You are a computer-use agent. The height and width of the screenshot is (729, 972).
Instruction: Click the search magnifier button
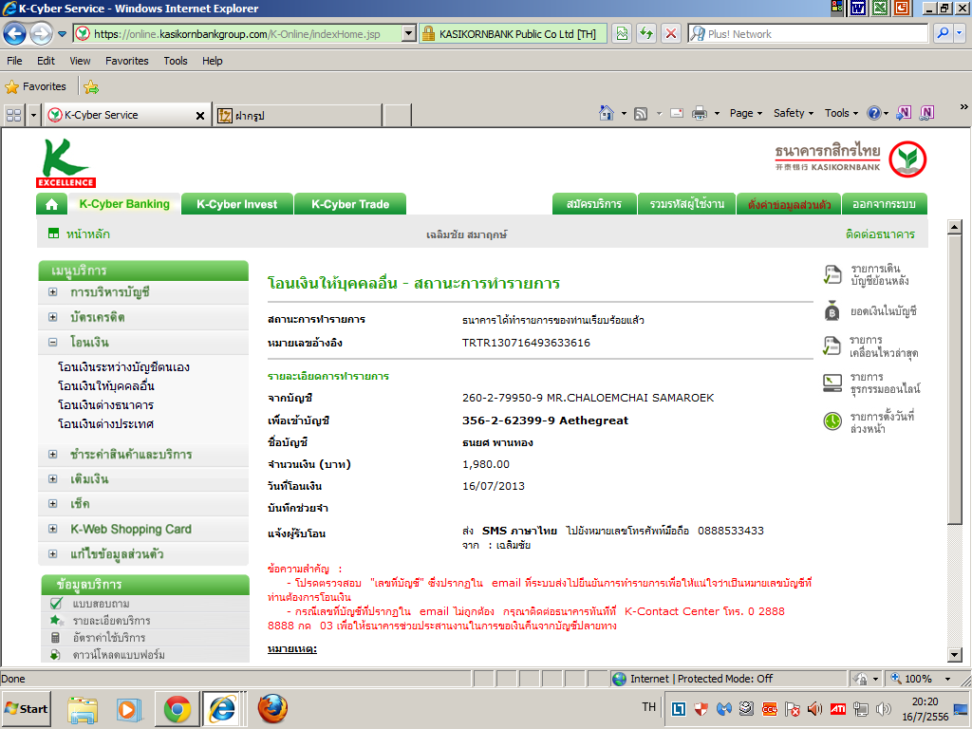pos(943,33)
